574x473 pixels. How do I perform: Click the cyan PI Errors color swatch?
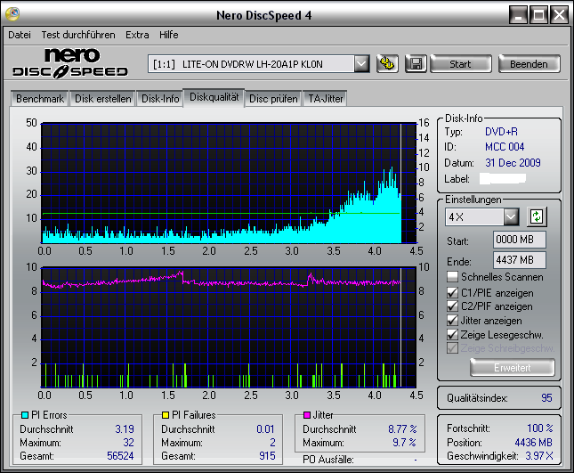[x=25, y=415]
